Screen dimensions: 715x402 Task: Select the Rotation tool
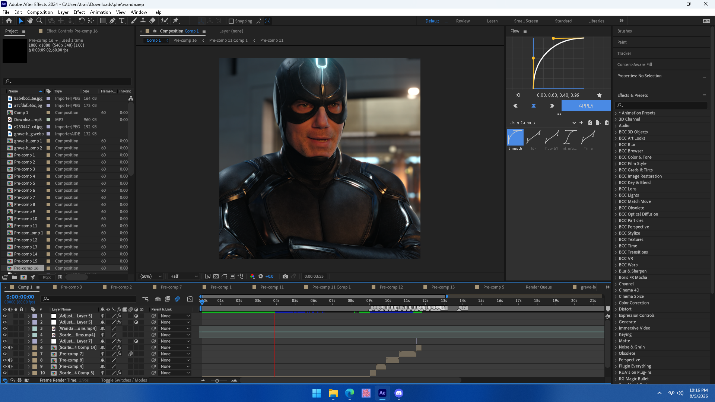tap(82, 21)
